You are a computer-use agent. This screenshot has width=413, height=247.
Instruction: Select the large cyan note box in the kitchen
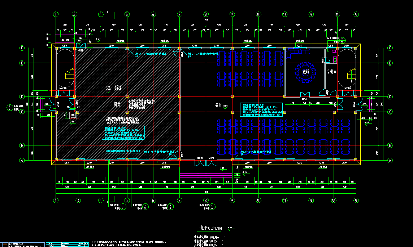point(125,132)
